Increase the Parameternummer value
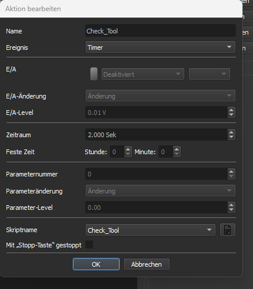253x289 pixels. click(x=231, y=171)
